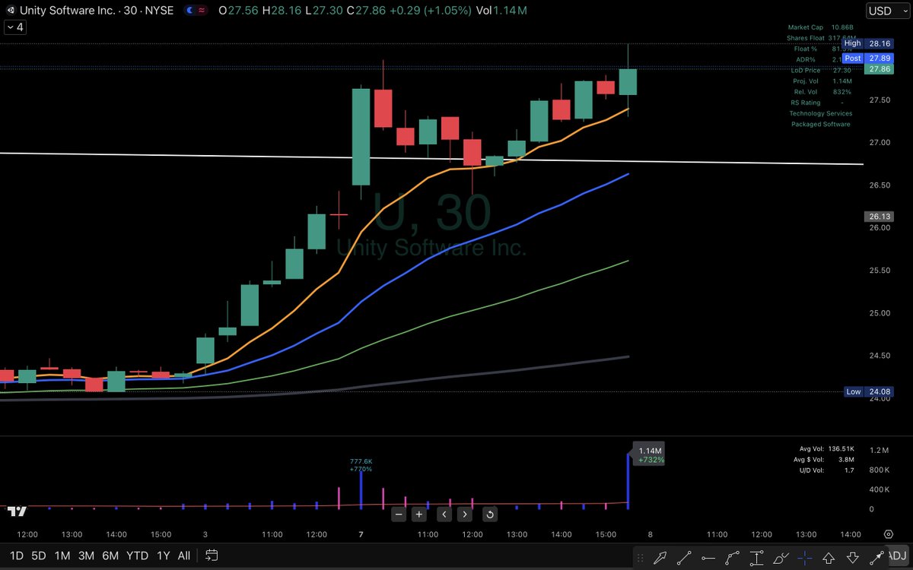
Task: Move chart right with arrow button
Action: click(464, 514)
